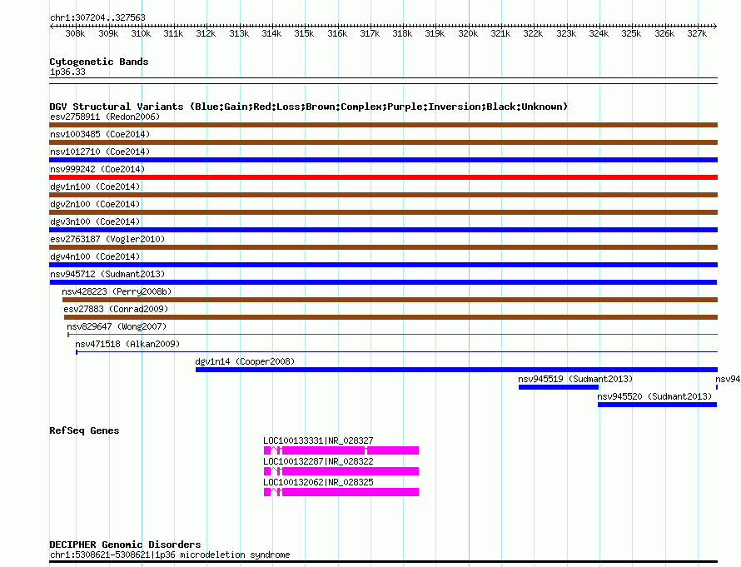The height and width of the screenshot is (567, 741).
Task: Click the 320k mark on the ruler
Action: [x=468, y=33]
